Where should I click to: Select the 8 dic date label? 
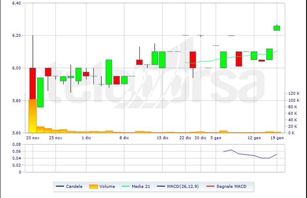[x=124, y=137]
